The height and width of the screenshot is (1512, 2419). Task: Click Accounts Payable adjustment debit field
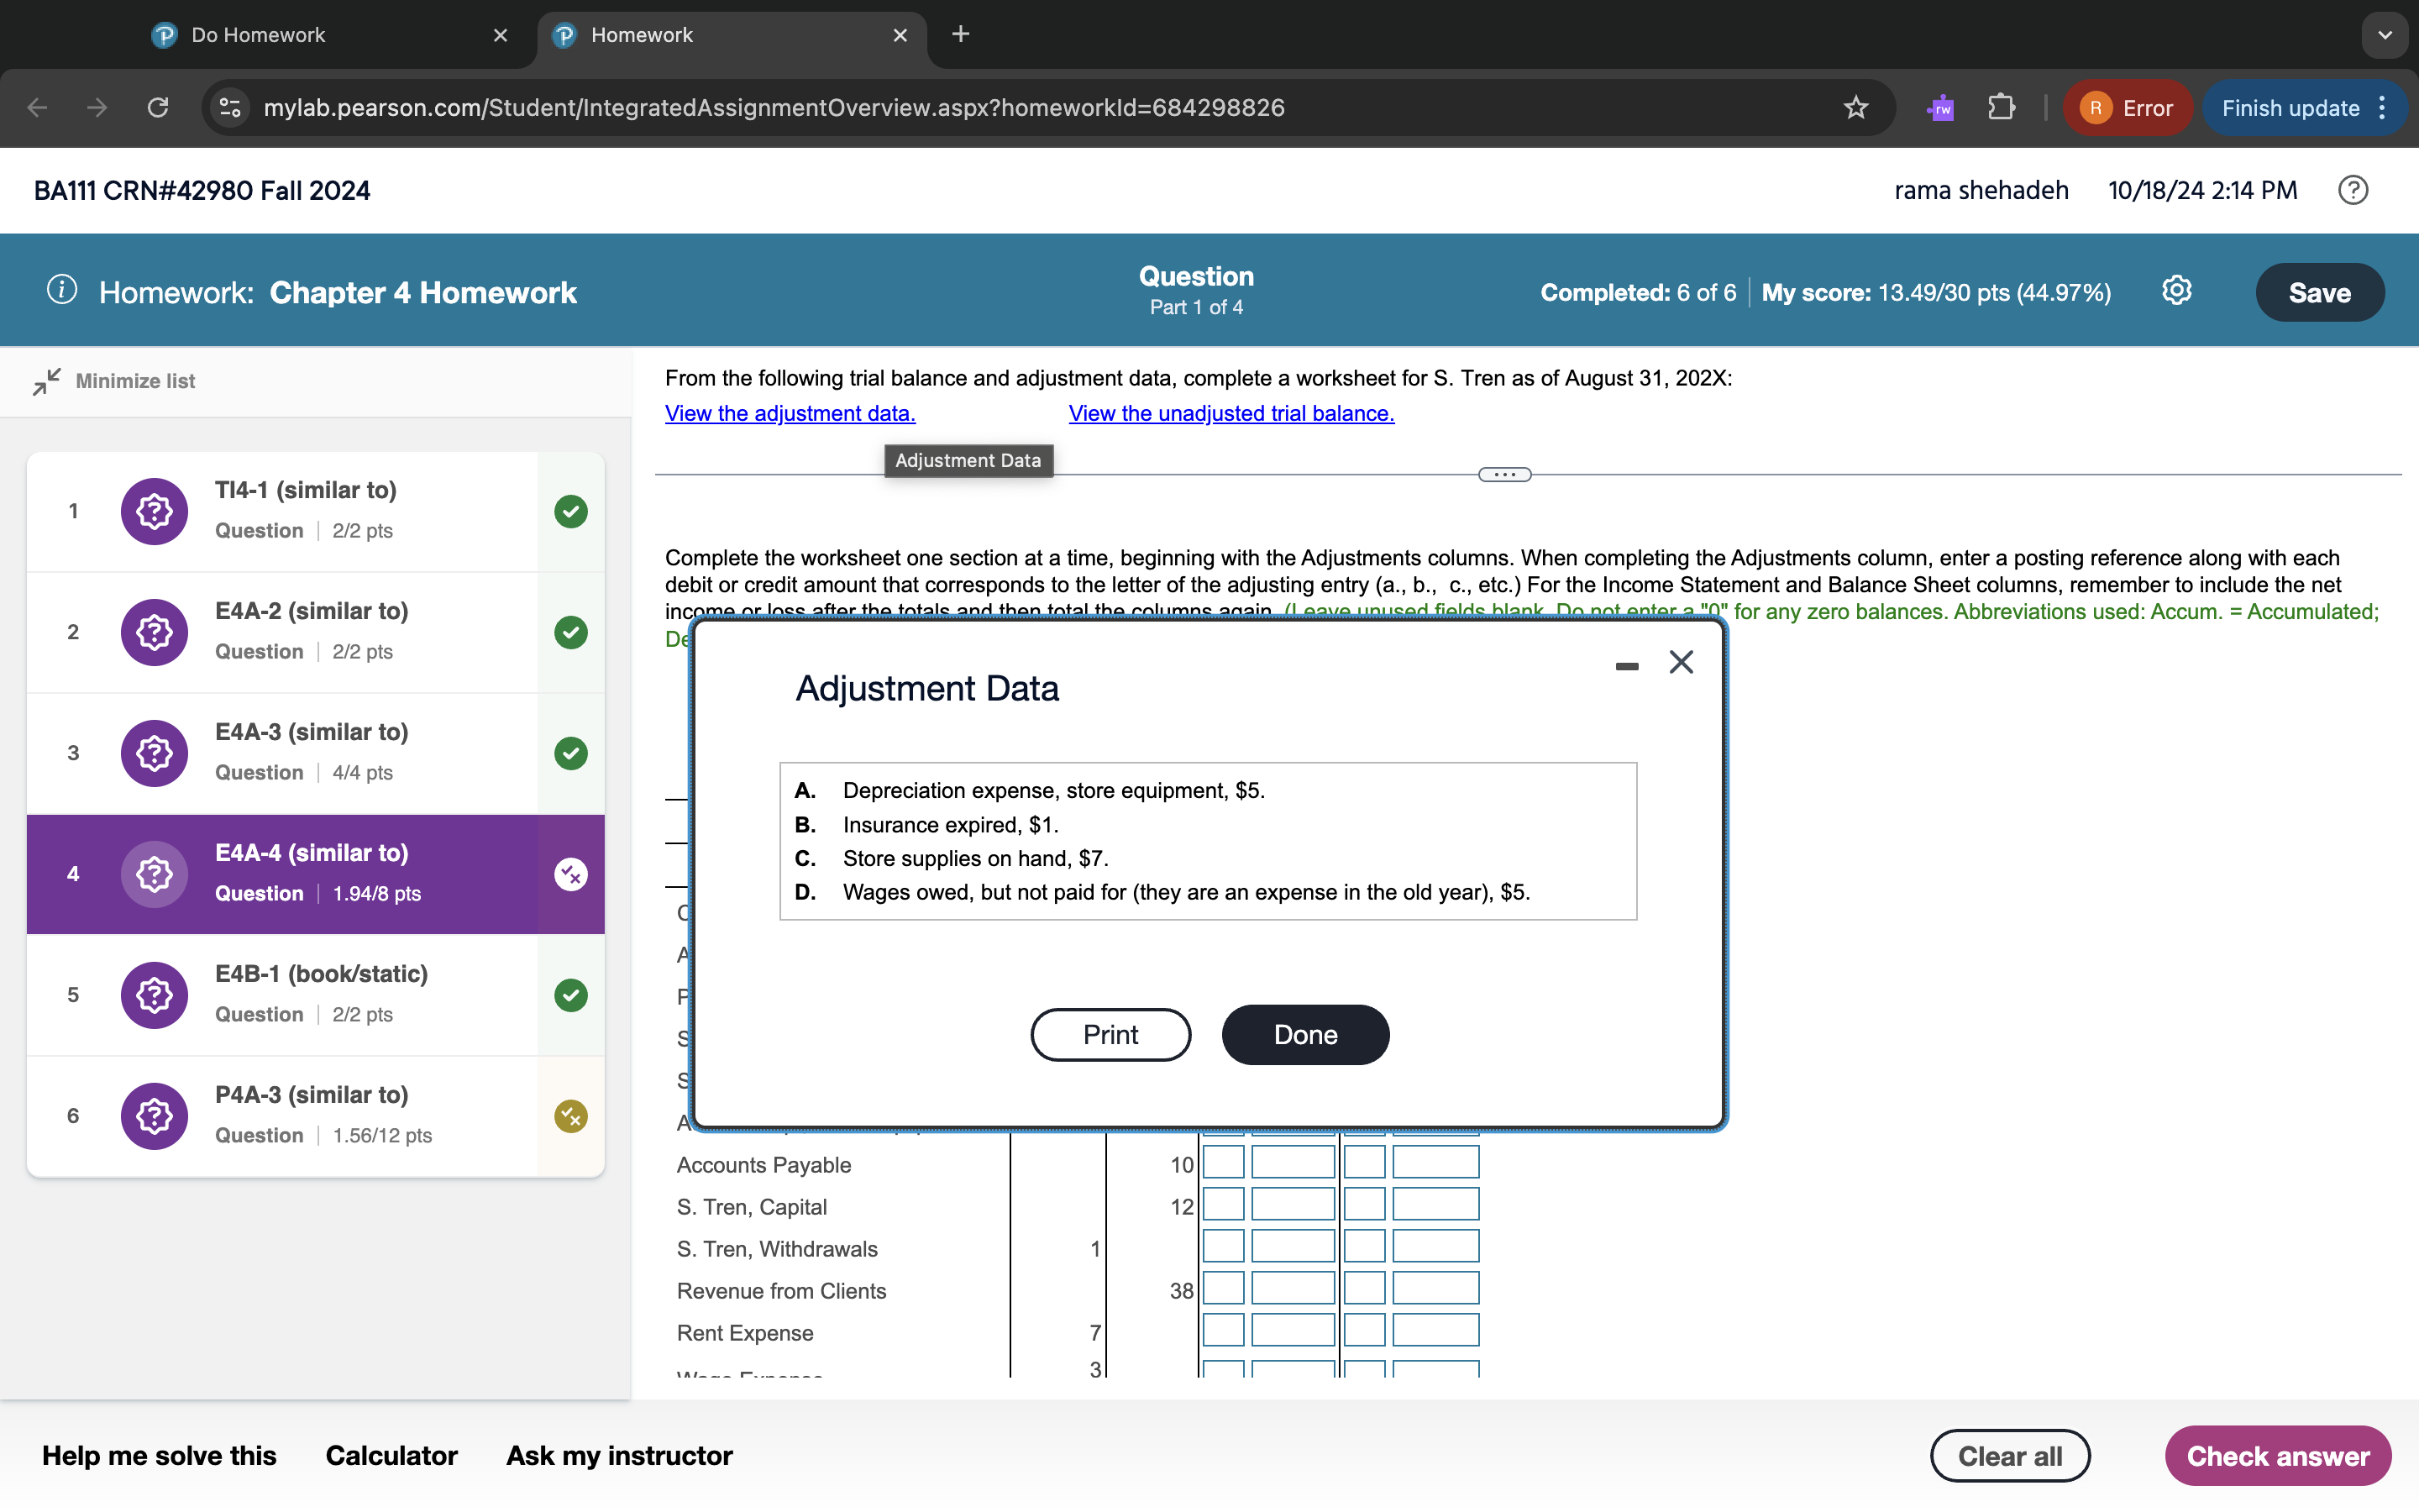(x=1293, y=1163)
